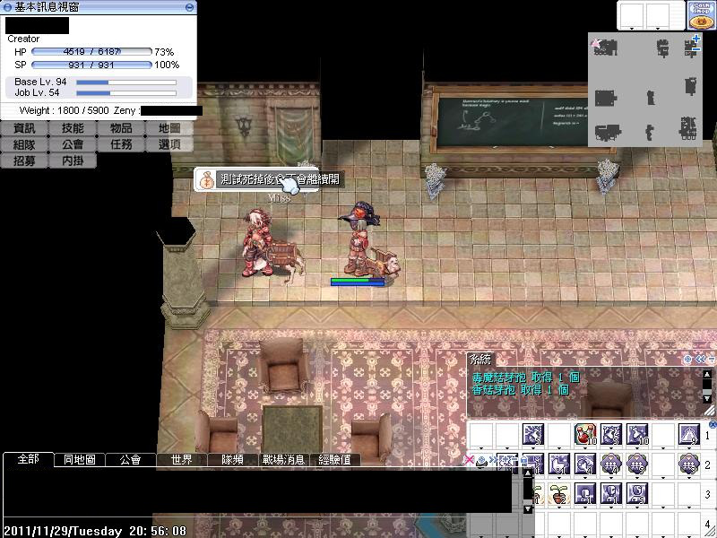The image size is (717, 538).
Task: Click the vending shop money bag icon
Action: point(207,179)
